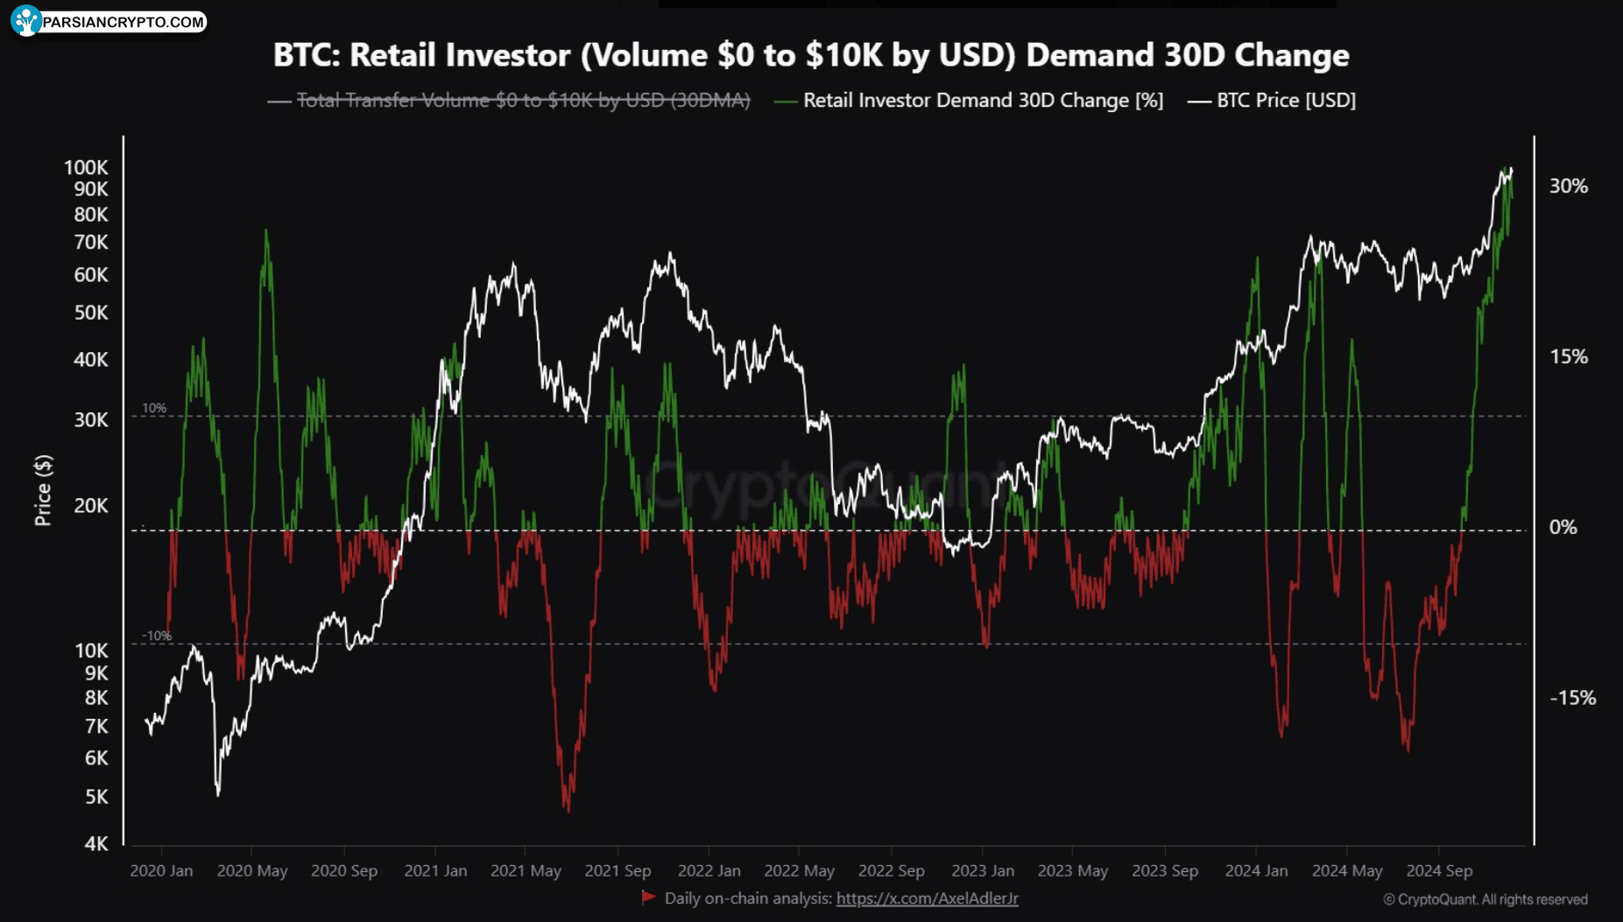Image resolution: width=1623 pixels, height=922 pixels.
Task: Click the PARSIANCRYPTO.COM watermark text
Action: coord(123,22)
